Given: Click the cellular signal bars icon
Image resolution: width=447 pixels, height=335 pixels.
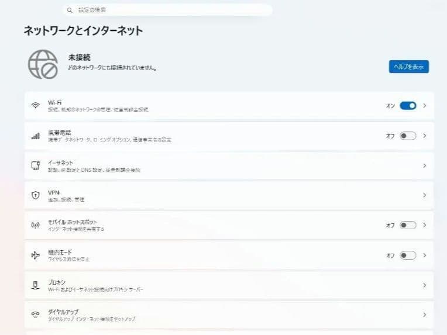Looking at the screenshot, I should click(x=36, y=136).
